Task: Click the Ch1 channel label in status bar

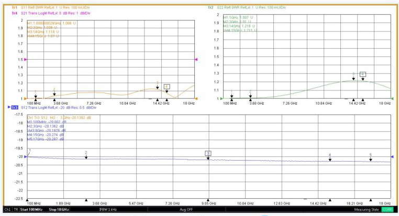Action: [6, 210]
